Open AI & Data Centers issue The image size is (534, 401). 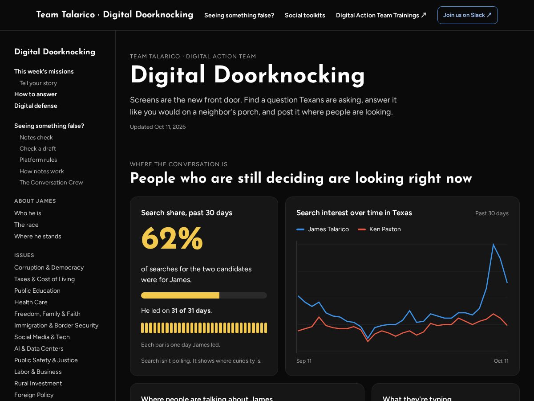coord(39,348)
